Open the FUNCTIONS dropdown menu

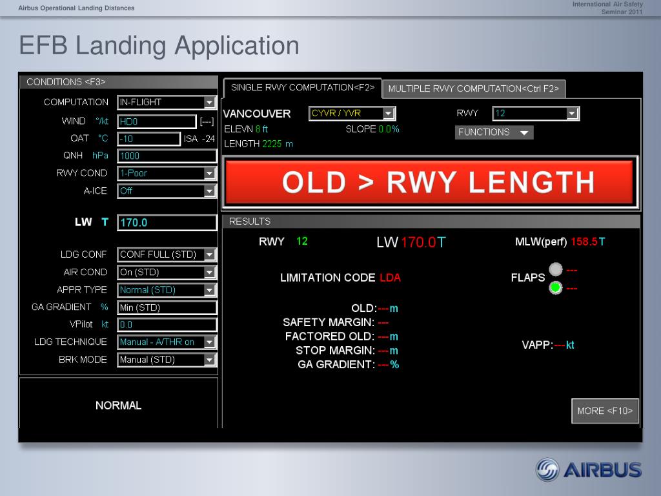(x=494, y=132)
